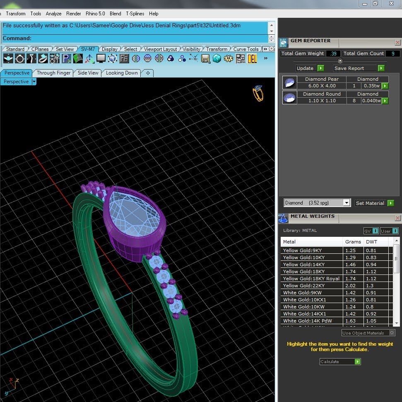Click the Gem Reporter panel slider handle
This screenshot has width=402, height=402.
coord(340,61)
